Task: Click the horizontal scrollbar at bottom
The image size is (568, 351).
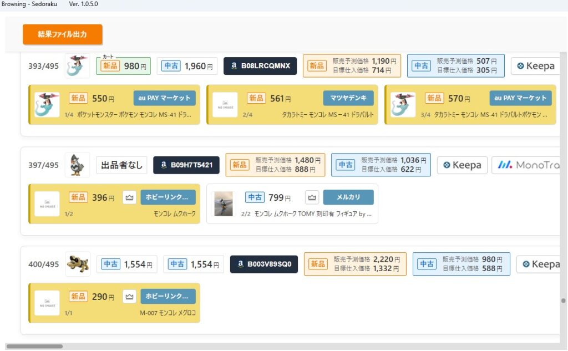Action: (34, 347)
